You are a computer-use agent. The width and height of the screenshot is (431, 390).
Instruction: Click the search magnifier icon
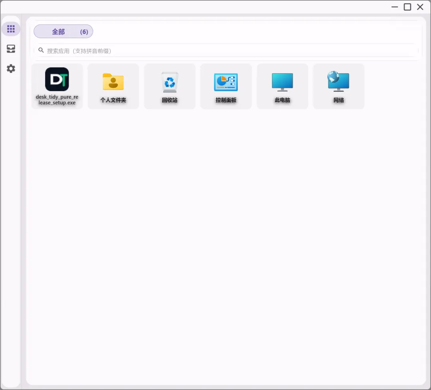click(x=41, y=50)
